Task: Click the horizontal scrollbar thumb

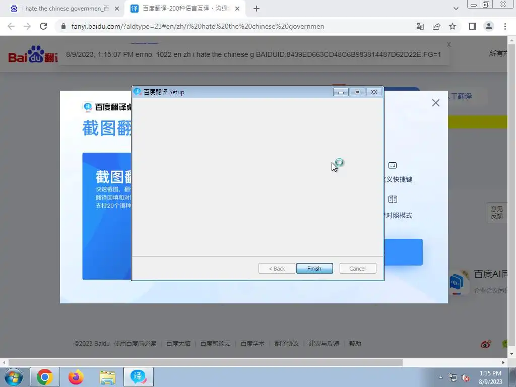Action: point(206,362)
